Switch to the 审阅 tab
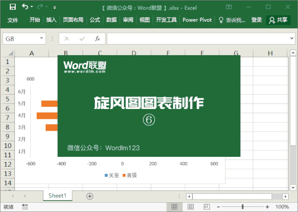Viewport: 298px width, 212px height. pos(128,20)
